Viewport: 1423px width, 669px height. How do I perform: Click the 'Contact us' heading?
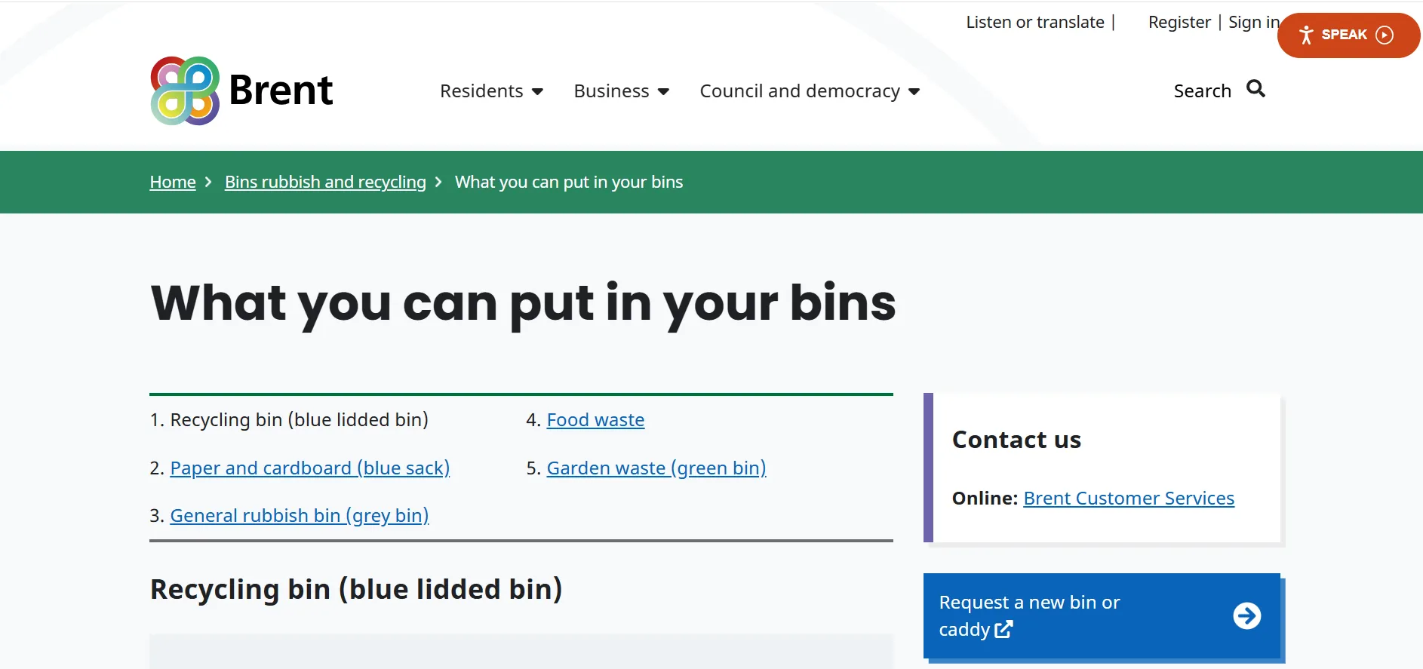tap(1016, 440)
